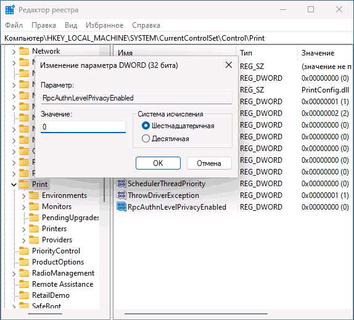Click the Отмена button
The width and height of the screenshot is (354, 320).
point(209,163)
